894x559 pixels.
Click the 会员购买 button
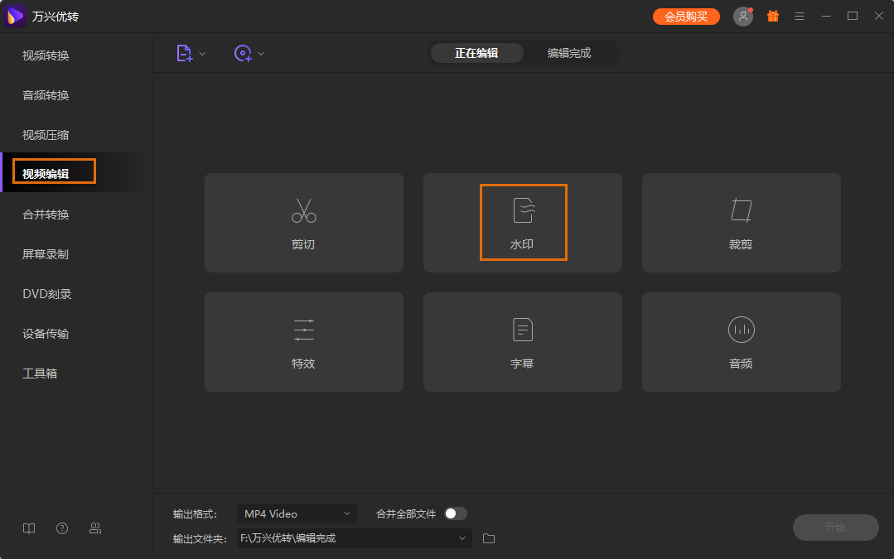(686, 15)
